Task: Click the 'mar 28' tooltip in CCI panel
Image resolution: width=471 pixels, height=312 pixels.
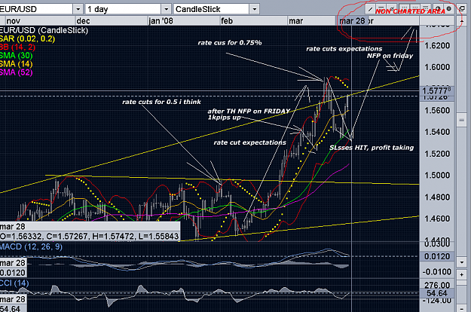Action: tap(13, 299)
